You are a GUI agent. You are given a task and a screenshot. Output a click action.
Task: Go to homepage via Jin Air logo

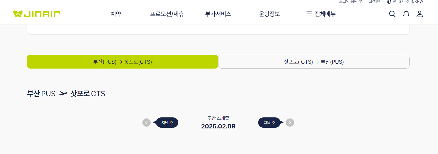coord(37,14)
